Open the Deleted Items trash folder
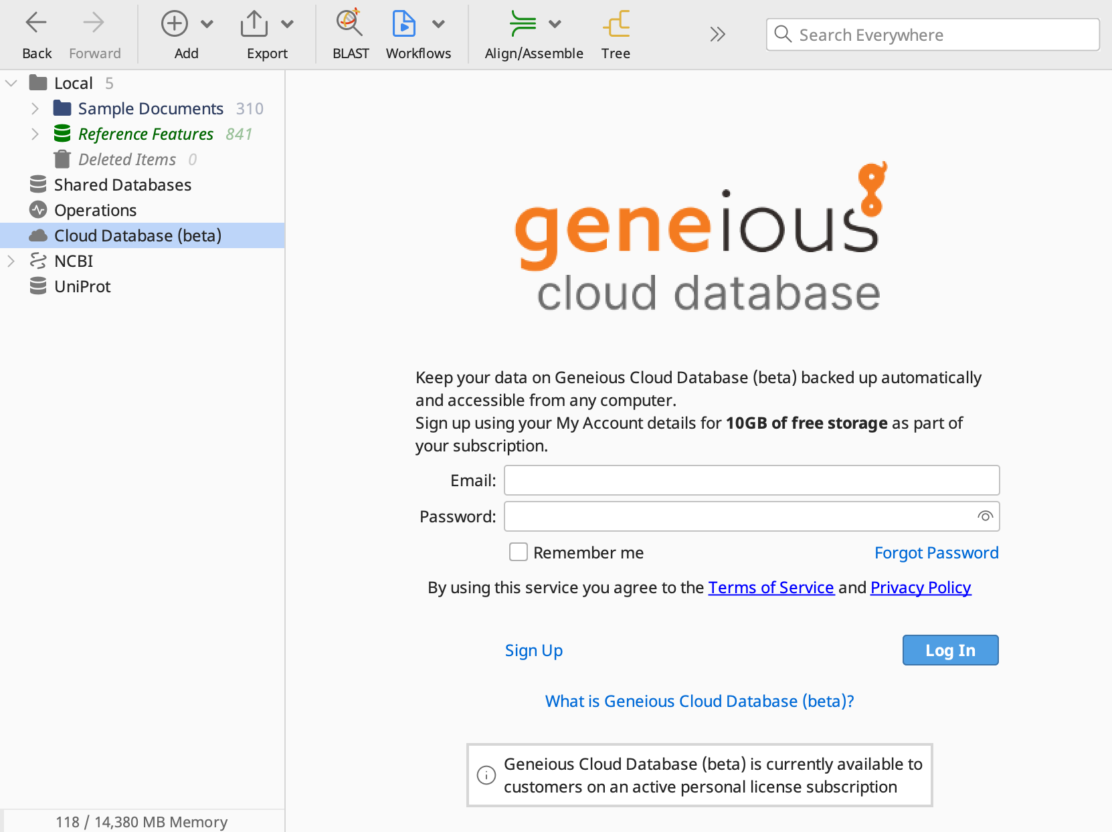 pos(127,159)
